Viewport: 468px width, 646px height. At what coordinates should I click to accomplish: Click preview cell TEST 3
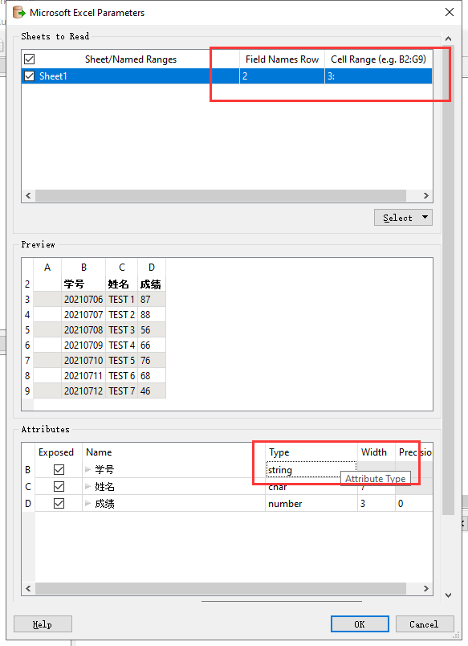point(122,330)
